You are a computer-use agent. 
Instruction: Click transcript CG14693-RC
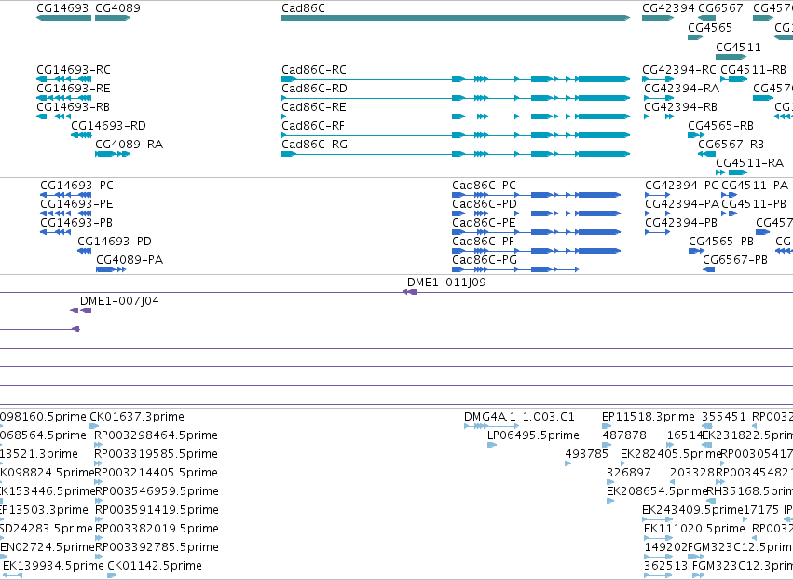pyautogui.click(x=63, y=79)
